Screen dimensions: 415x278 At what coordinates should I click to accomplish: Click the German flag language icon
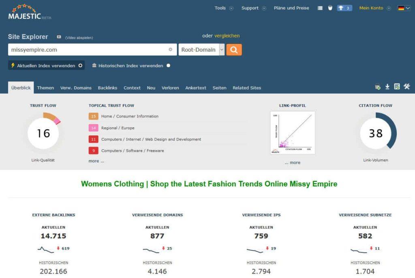(401, 8)
